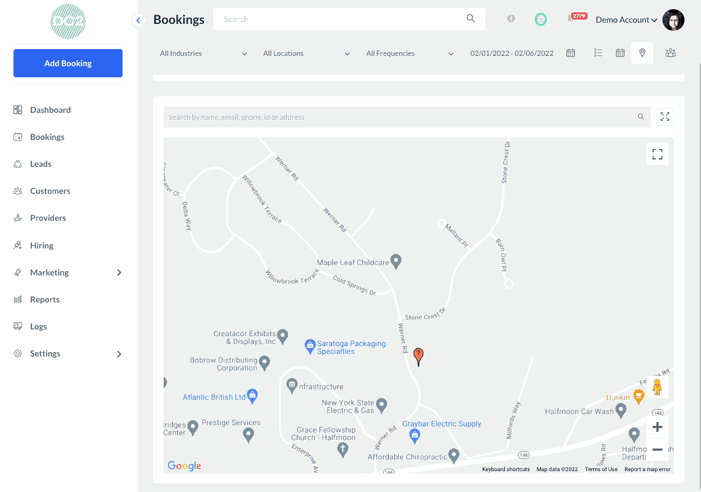Click the map search magnifier icon
The image size is (701, 492).
(x=641, y=117)
